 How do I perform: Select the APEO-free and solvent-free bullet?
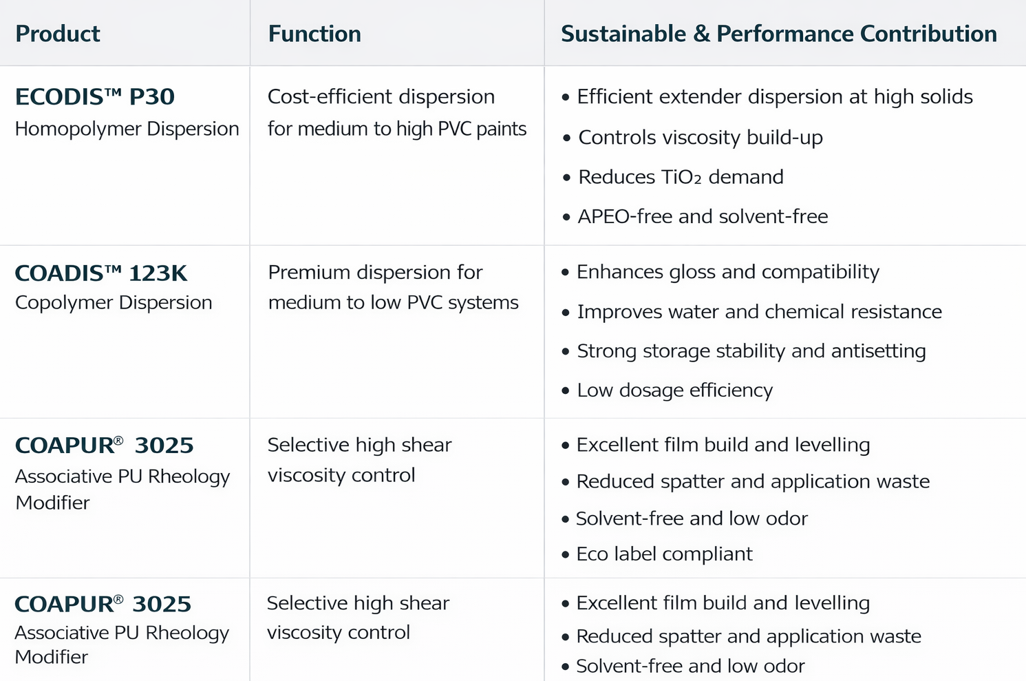point(702,216)
